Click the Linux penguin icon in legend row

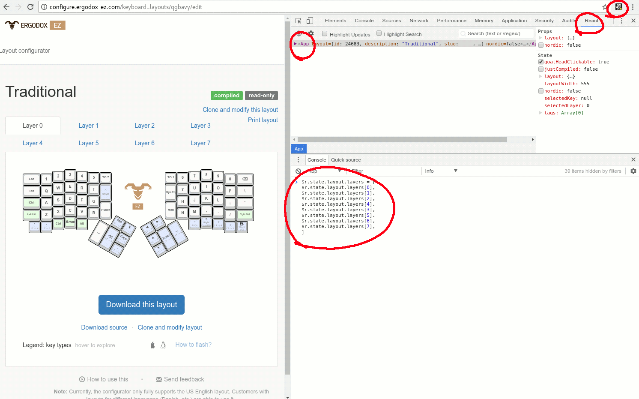(163, 345)
